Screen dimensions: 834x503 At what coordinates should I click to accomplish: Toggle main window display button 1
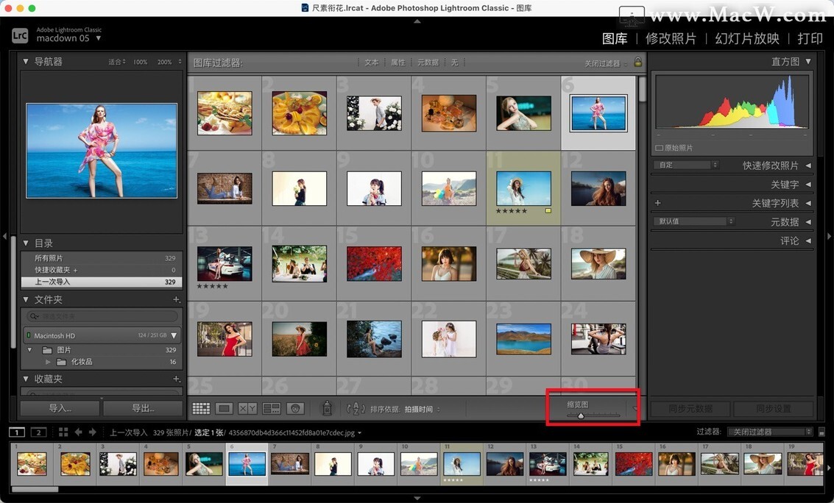pyautogui.click(x=17, y=432)
